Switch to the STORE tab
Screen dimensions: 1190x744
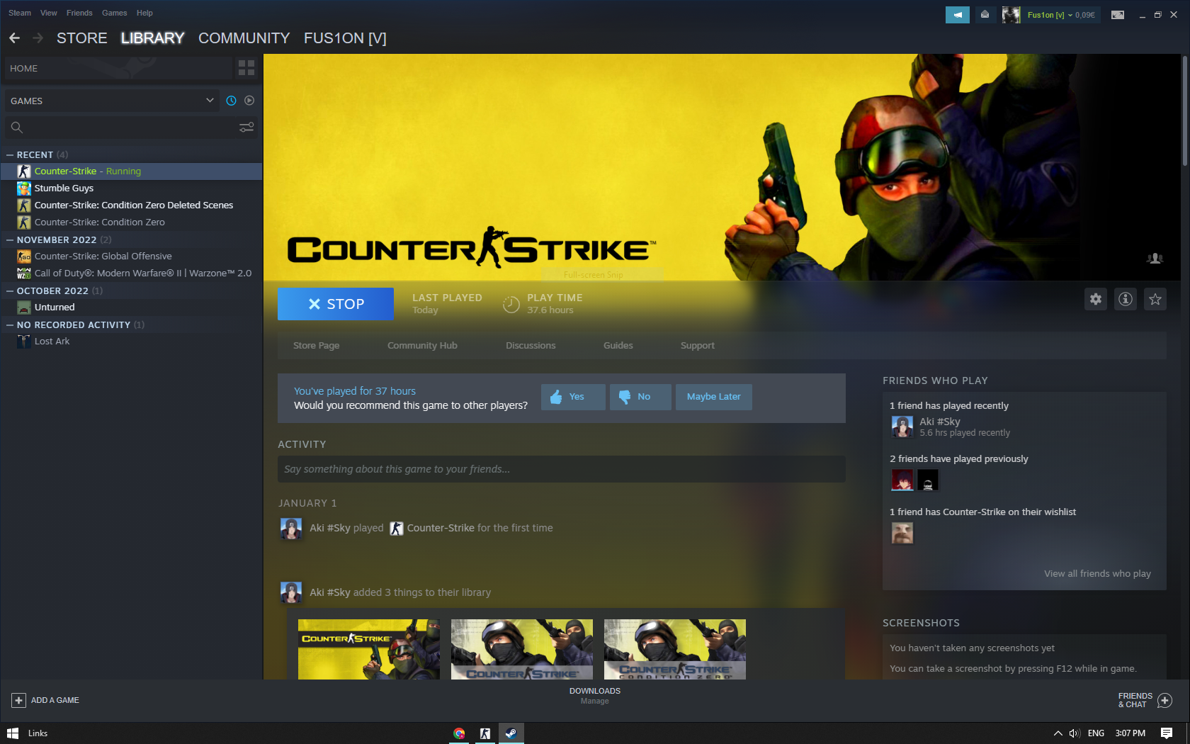coord(82,38)
